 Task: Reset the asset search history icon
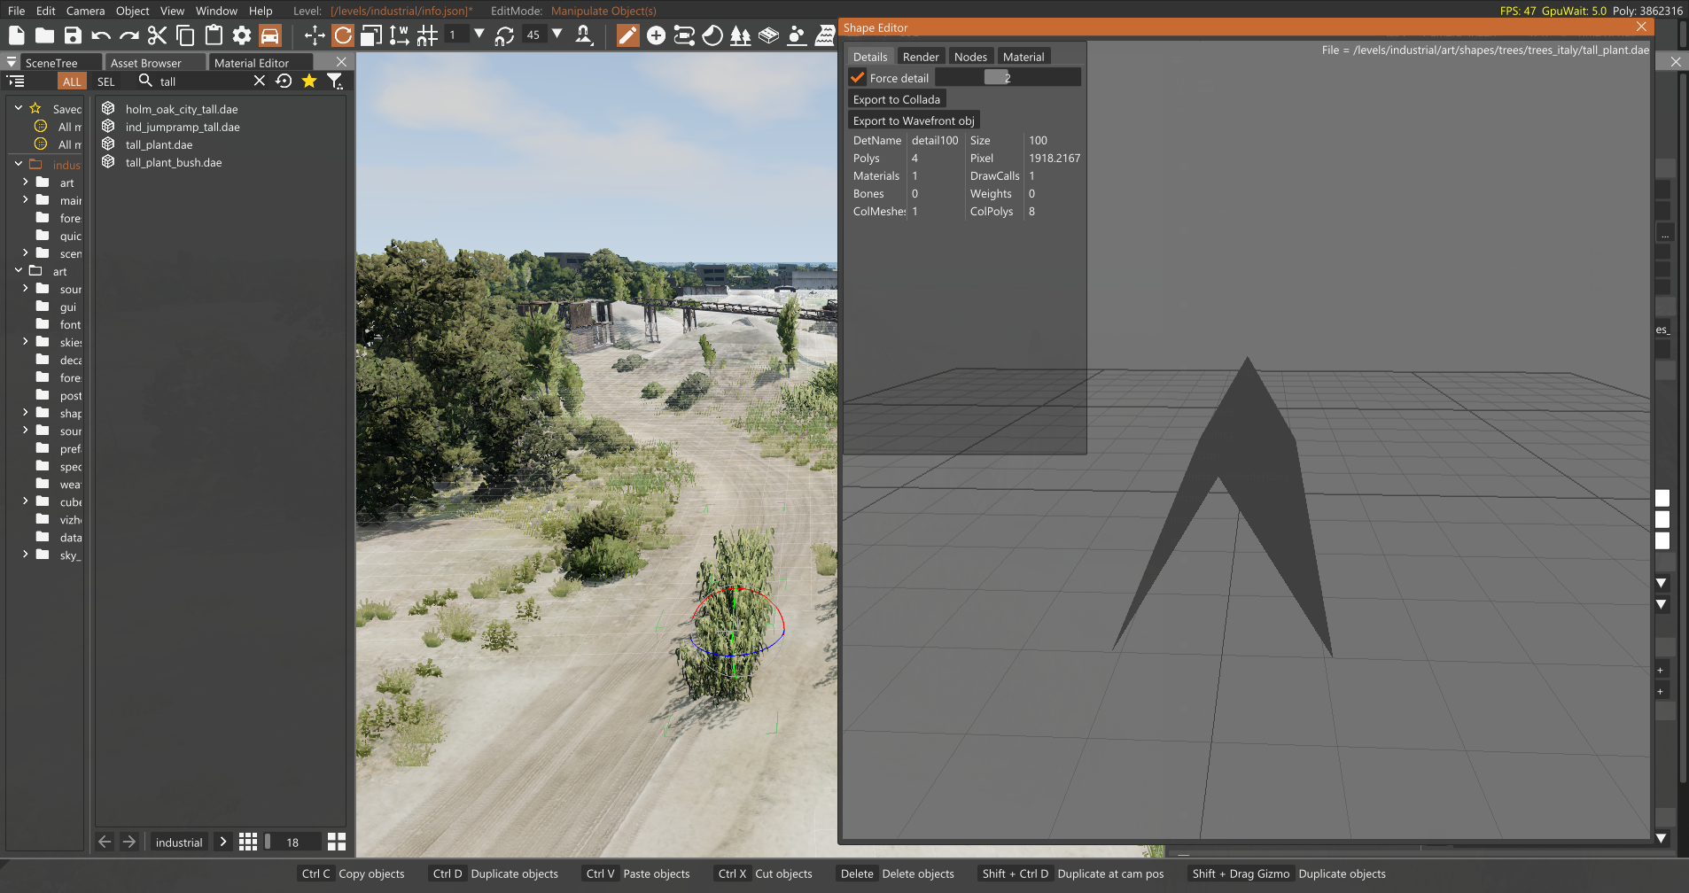click(x=284, y=82)
